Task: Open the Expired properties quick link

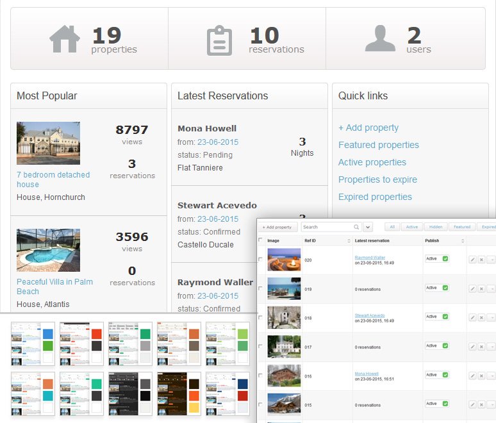Action: [x=375, y=197]
